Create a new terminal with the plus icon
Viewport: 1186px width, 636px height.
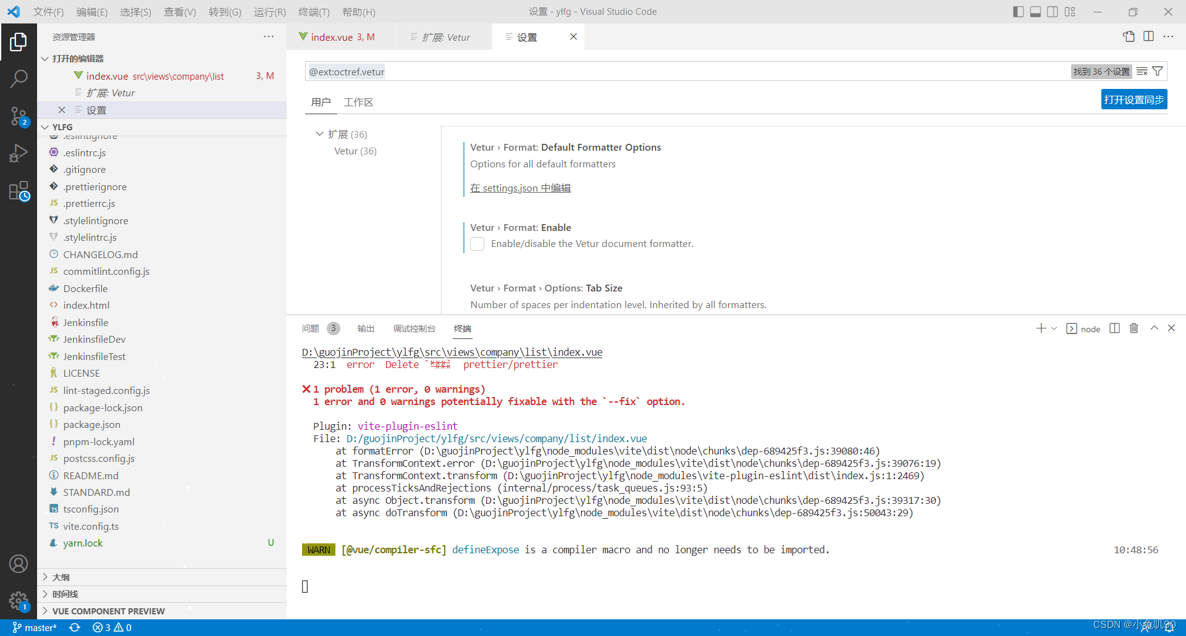pos(1040,328)
